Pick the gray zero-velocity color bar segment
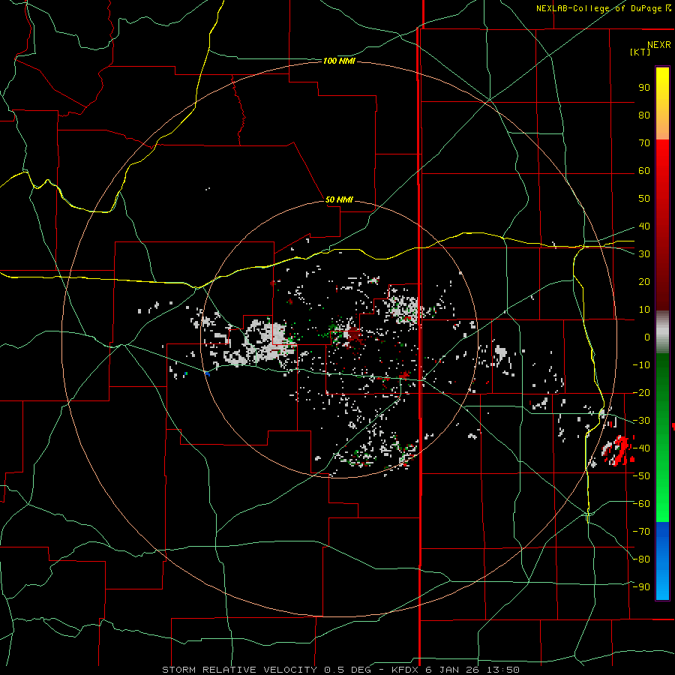 (x=662, y=332)
